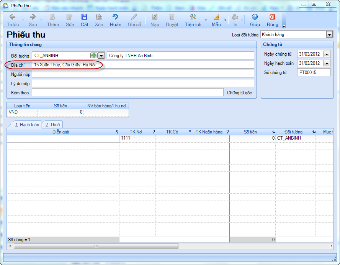Screen dimensions: 340x265
Task: Open toolbar overflow options arrow
Action: (x=284, y=26)
